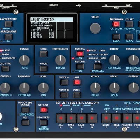
Task: Go to next page with Page+ button
Action: (x=129, y=37)
